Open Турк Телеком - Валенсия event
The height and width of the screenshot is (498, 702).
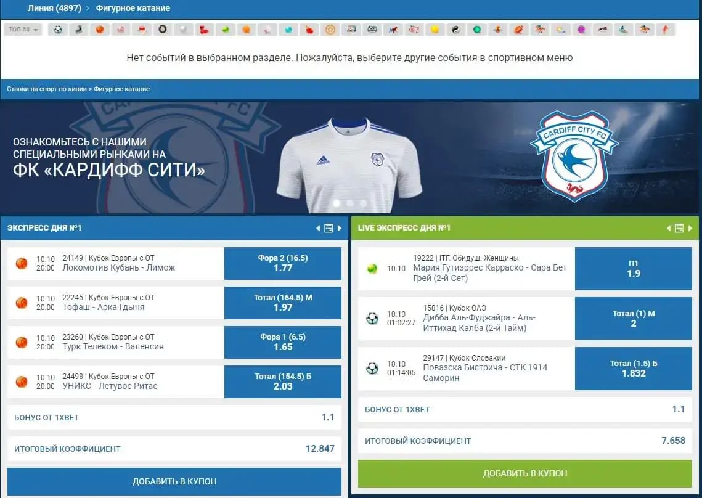113,346
